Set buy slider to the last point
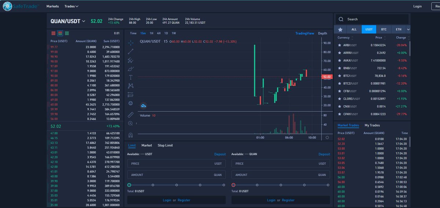The height and width of the screenshot is (208, 440). (224, 185)
